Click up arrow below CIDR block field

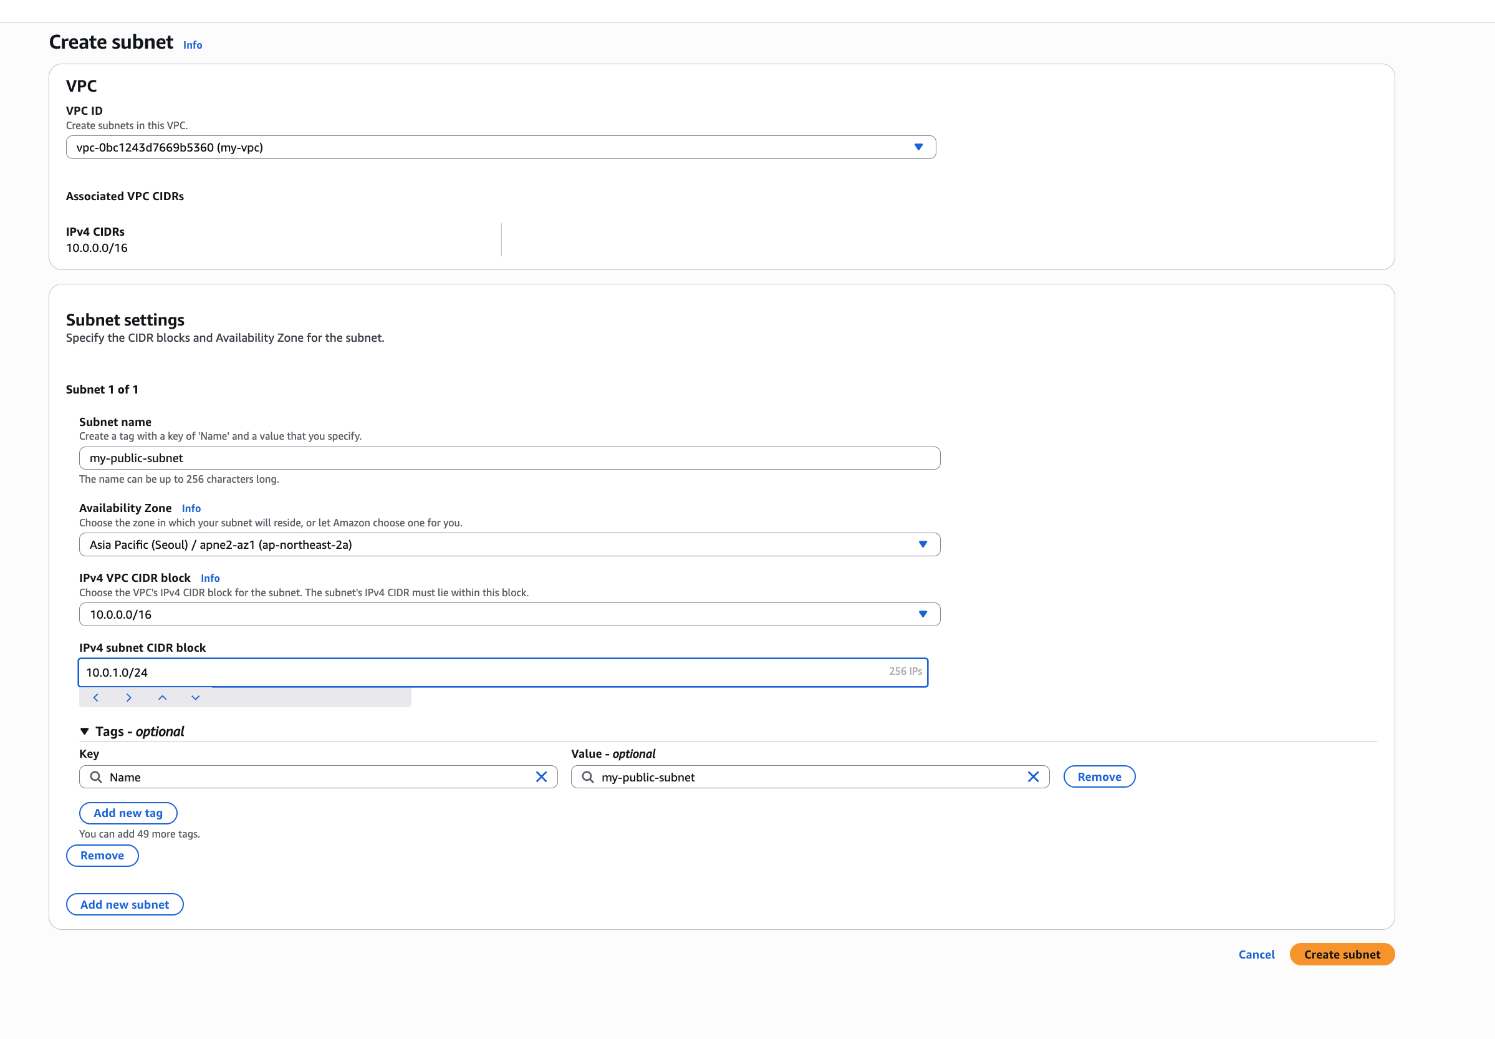[162, 697]
